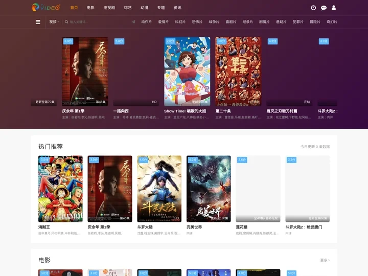The image size is (368, 276).
Task: Click the 4.2分 rating badge on 完美世界
Action: tap(193, 160)
